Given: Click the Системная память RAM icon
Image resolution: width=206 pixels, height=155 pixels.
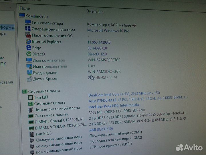Looking at the screenshot, I should 31,116.
